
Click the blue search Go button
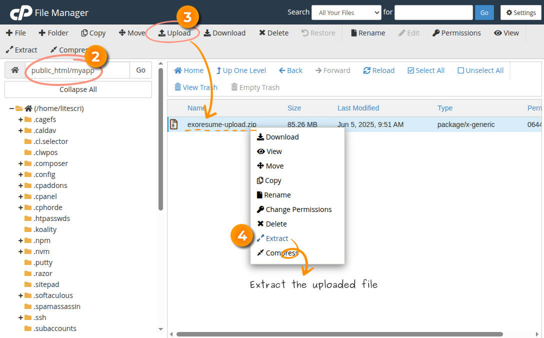[484, 13]
